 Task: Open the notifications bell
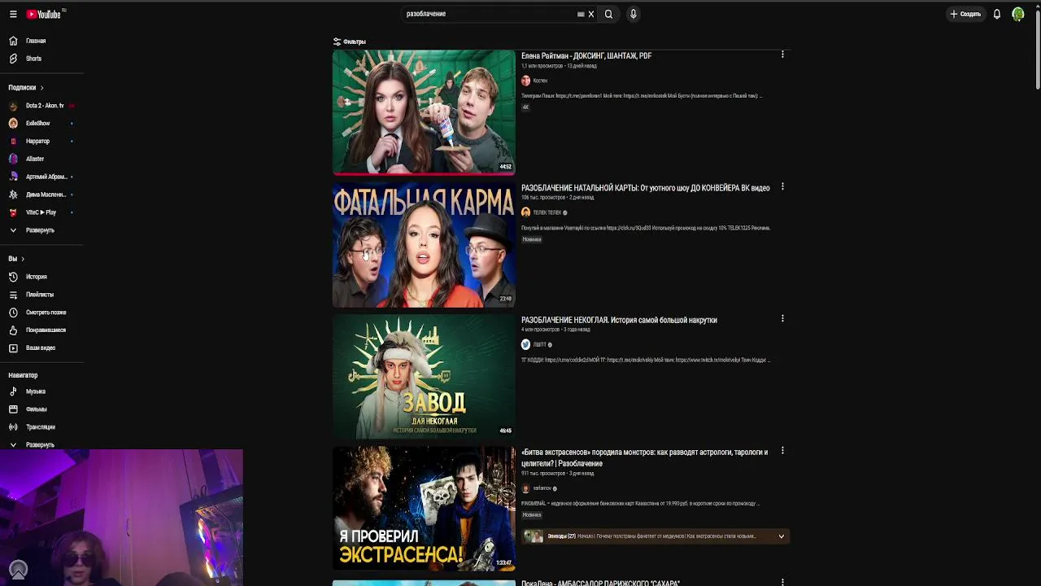[996, 14]
